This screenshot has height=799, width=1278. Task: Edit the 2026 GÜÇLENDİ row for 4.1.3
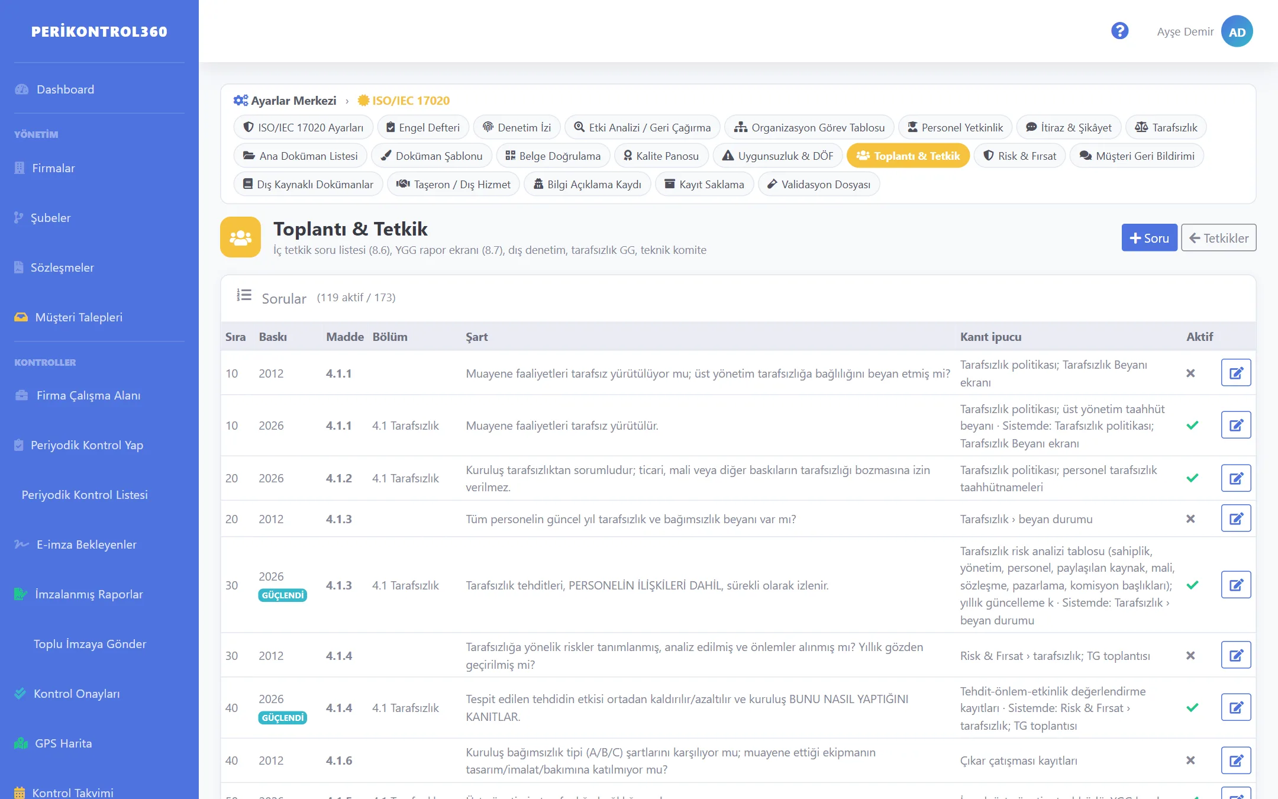[1236, 585]
